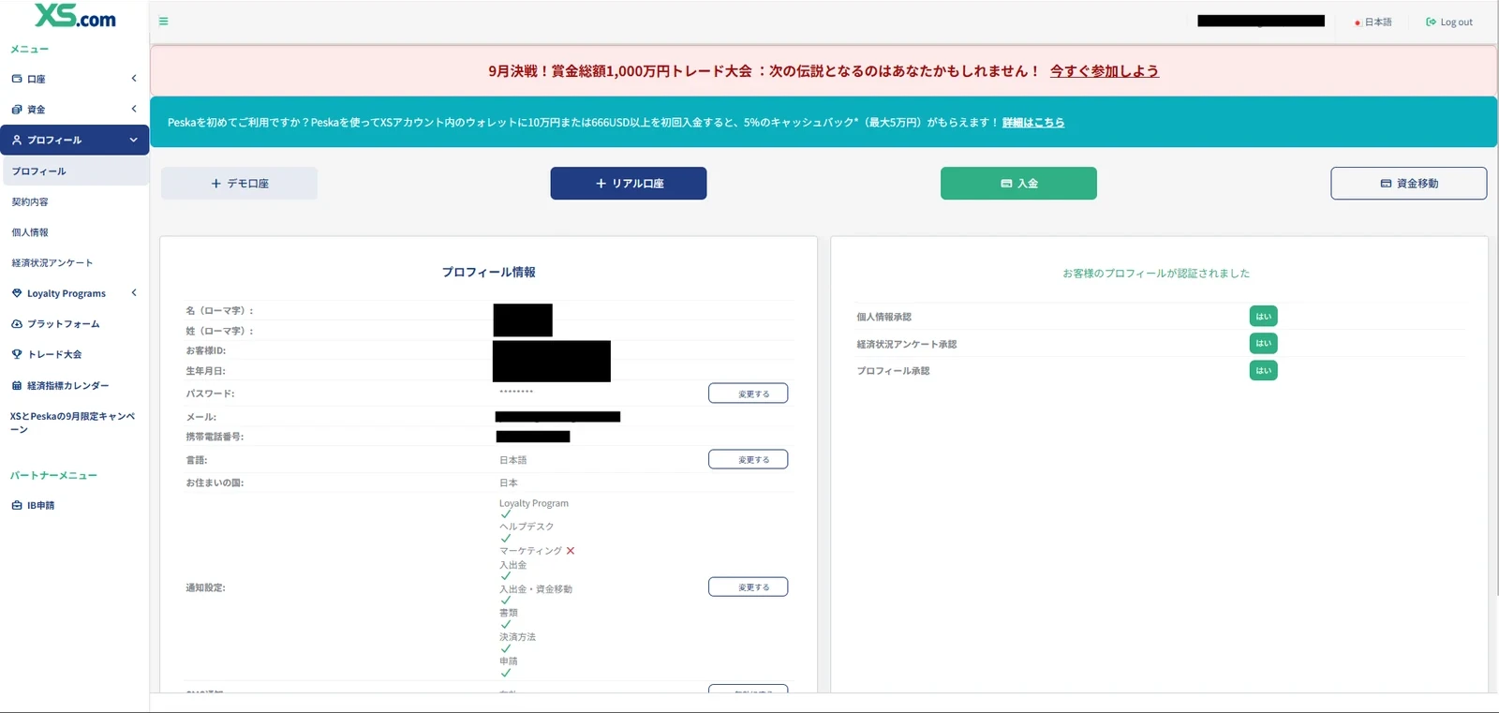Click the プラットフォーム download icon
Screen dimensions: 1499x713
click(x=17, y=324)
